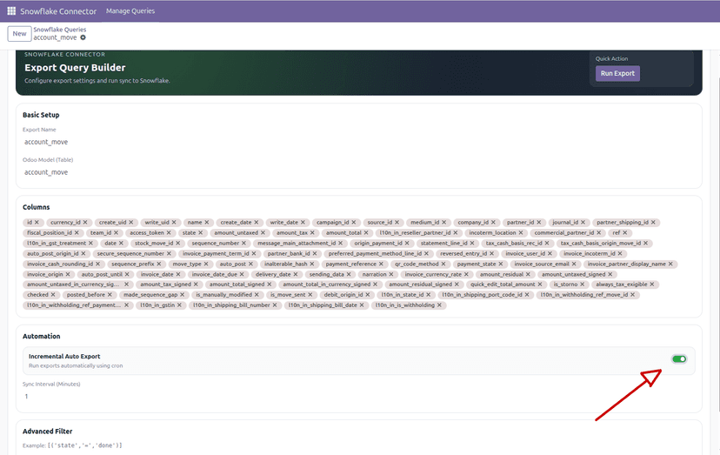Image resolution: width=720 pixels, height=455 pixels.
Task: Create a New query record
Action: 19,34
